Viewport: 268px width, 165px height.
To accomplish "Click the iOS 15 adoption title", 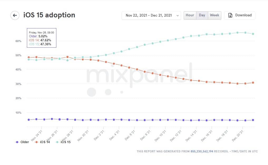I will point(49,15).
